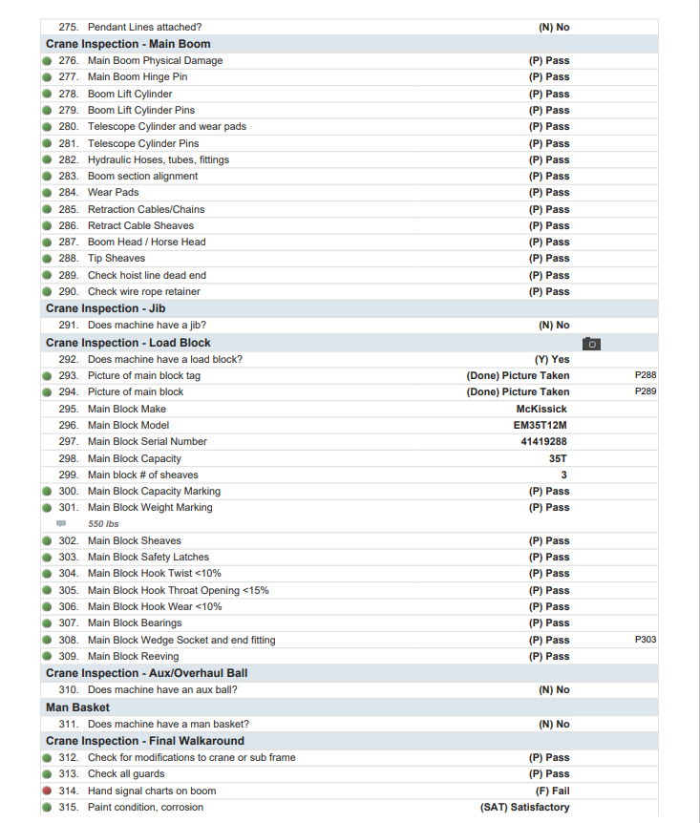Click camera icon in Load Block header
Image resolution: width=700 pixels, height=823 pixels.
[591, 343]
